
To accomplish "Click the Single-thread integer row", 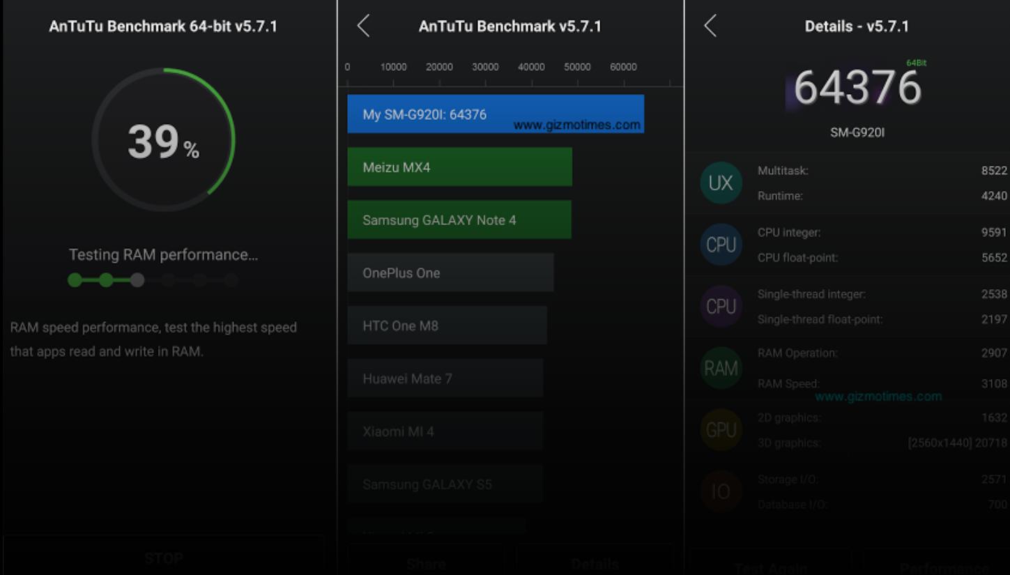I will [x=882, y=294].
